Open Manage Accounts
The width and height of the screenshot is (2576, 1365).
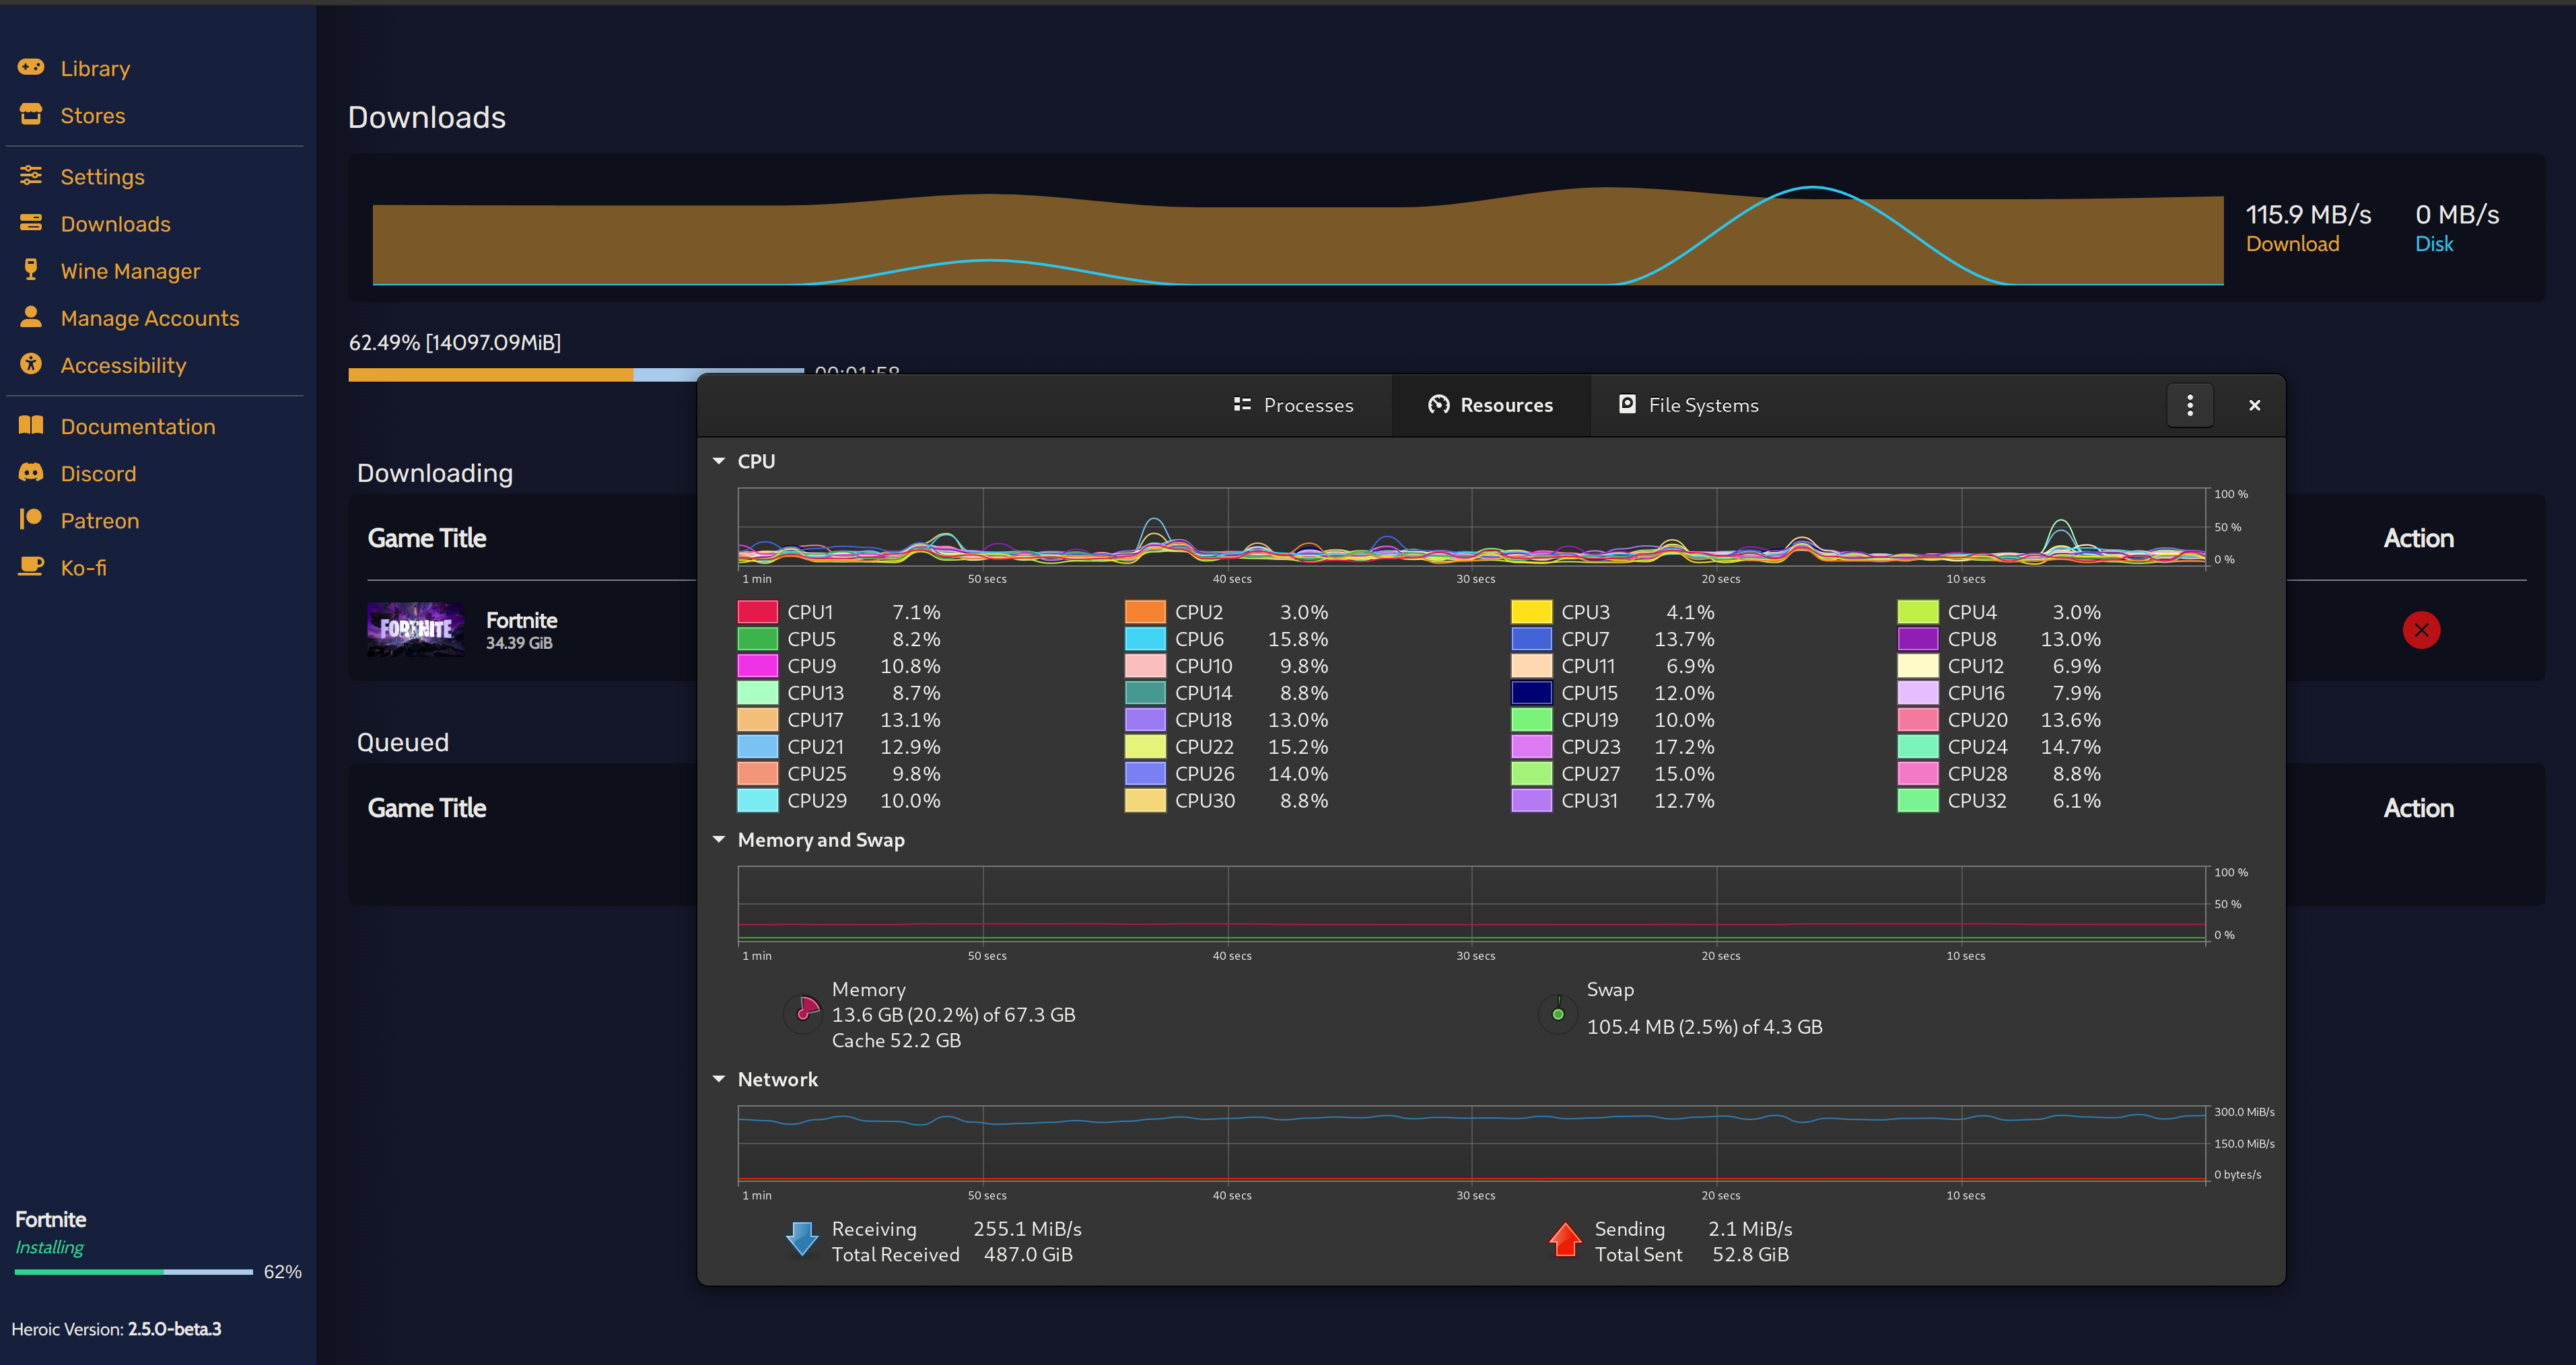[x=149, y=318]
